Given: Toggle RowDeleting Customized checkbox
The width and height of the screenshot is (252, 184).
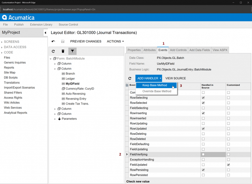Looking at the screenshot, I should pos(229,134).
